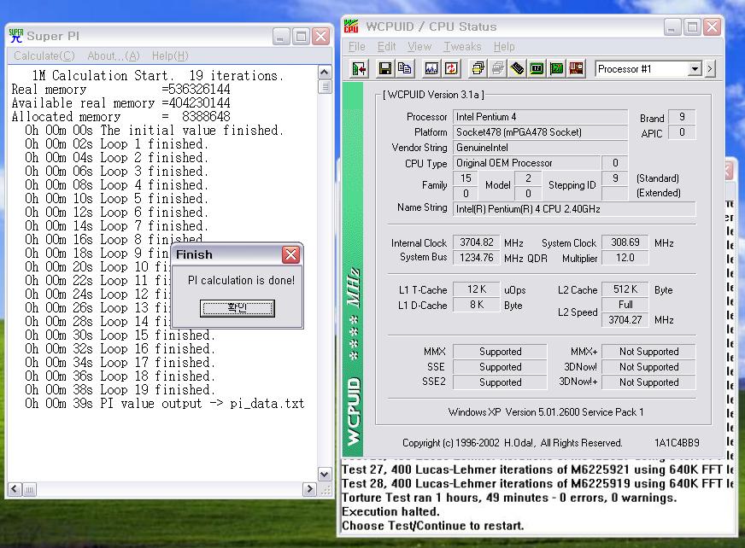
Task: Click the Internal Clock value 3704.82
Action: coord(477,242)
